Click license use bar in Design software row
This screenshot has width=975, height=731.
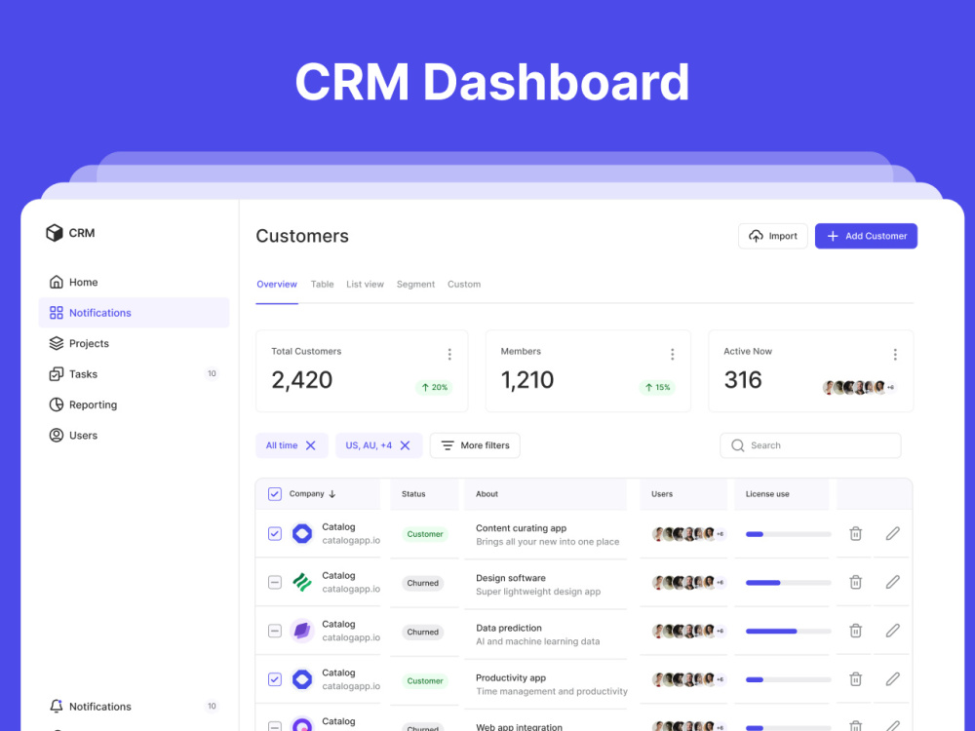(x=789, y=583)
